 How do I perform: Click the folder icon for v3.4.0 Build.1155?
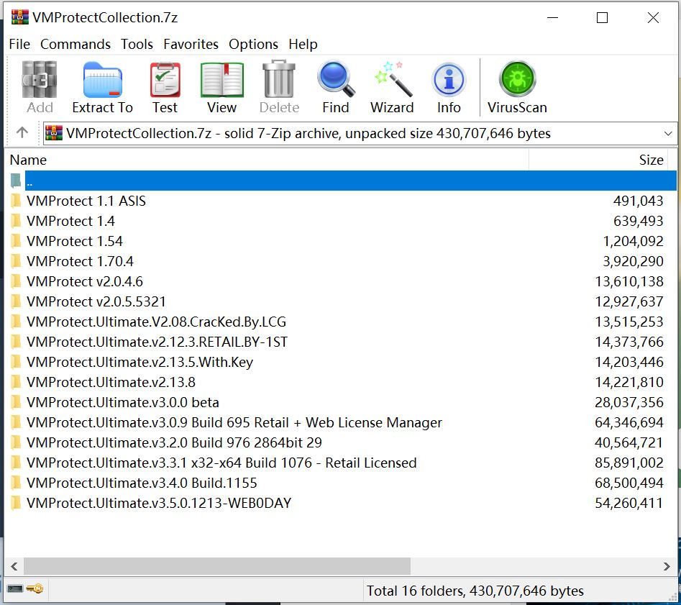pyautogui.click(x=16, y=483)
